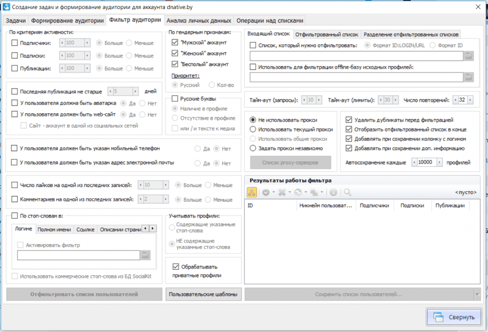Uncheck the "Женский" аккаунт checkbox
488x332 pixels.
(175, 53)
